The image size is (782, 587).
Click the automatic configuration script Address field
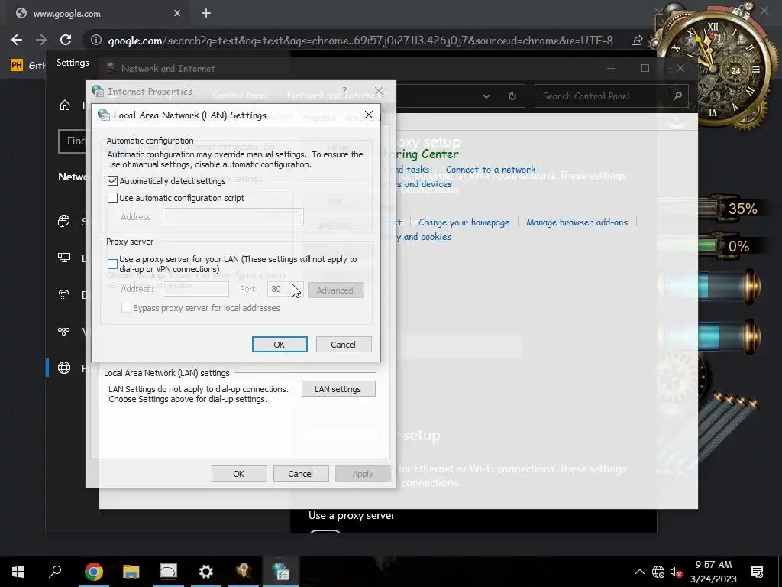pyautogui.click(x=233, y=217)
